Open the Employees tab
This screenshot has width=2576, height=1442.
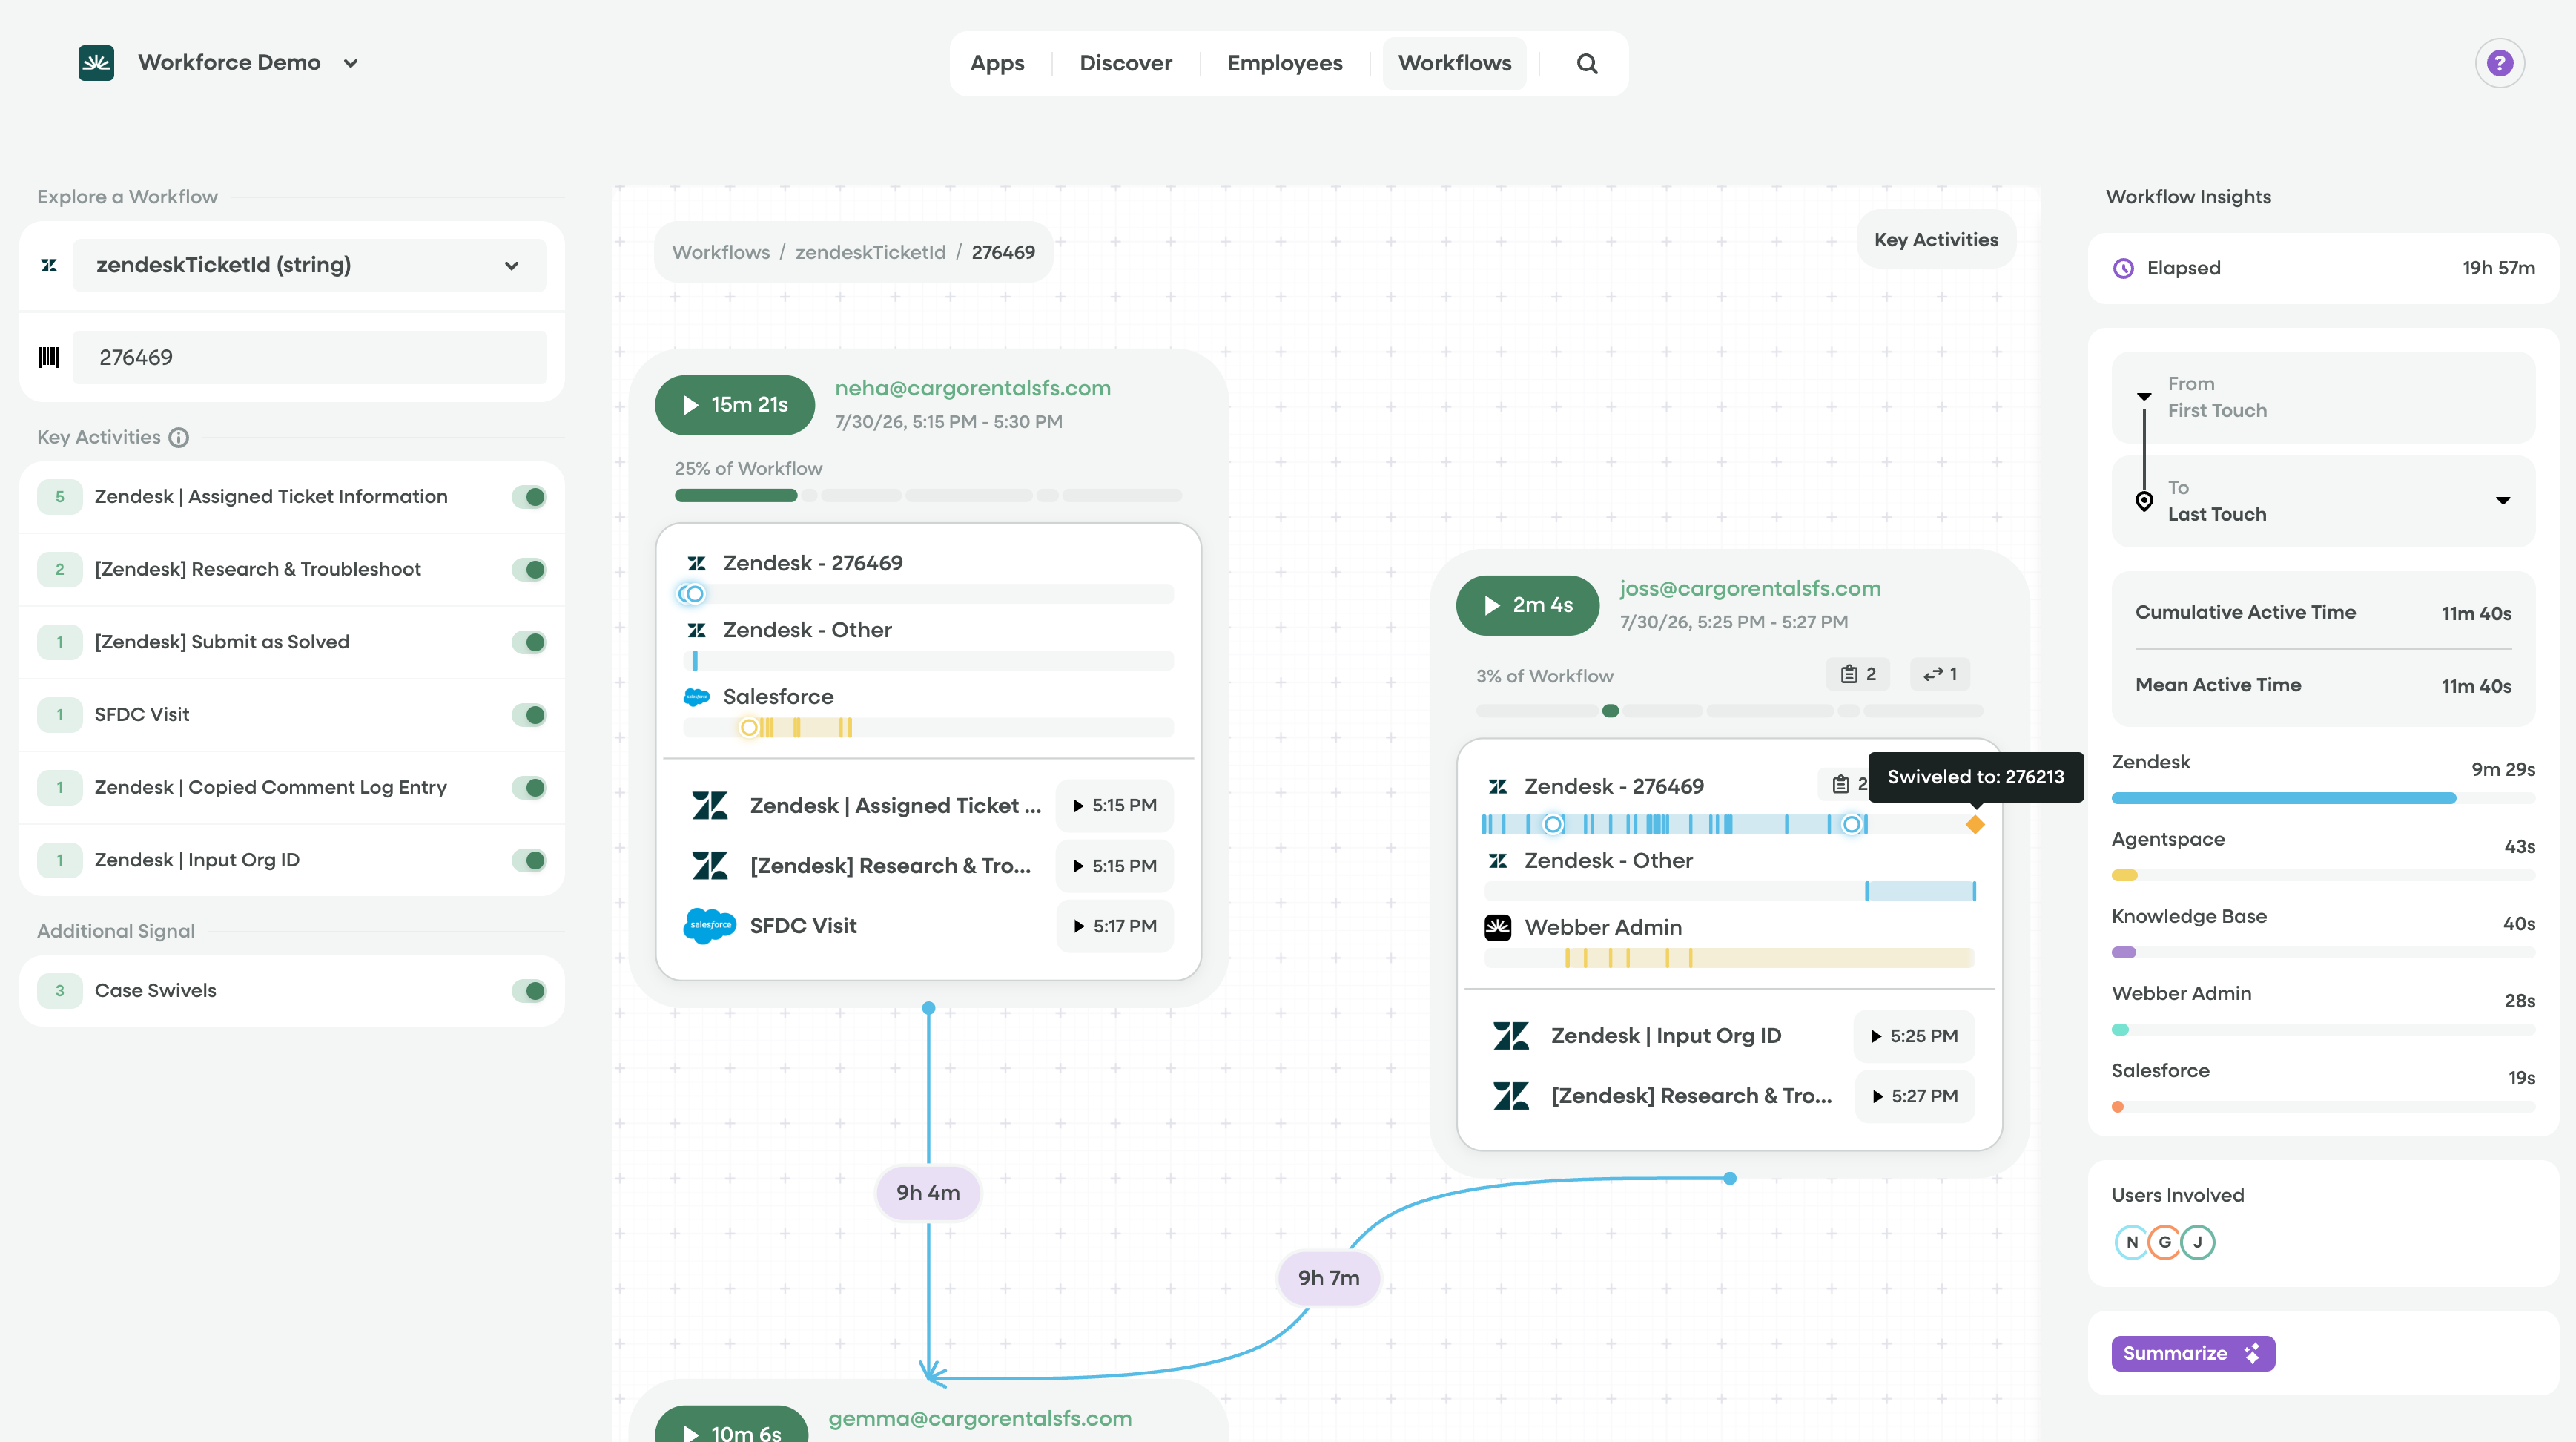pos(1284,63)
